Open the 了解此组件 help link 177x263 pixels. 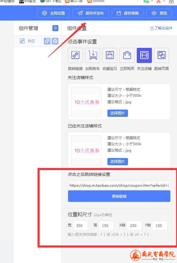point(161,28)
